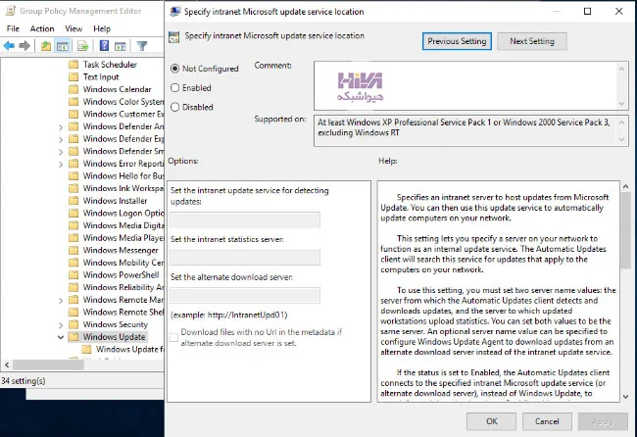
Task: Open the File menu
Action: point(13,28)
